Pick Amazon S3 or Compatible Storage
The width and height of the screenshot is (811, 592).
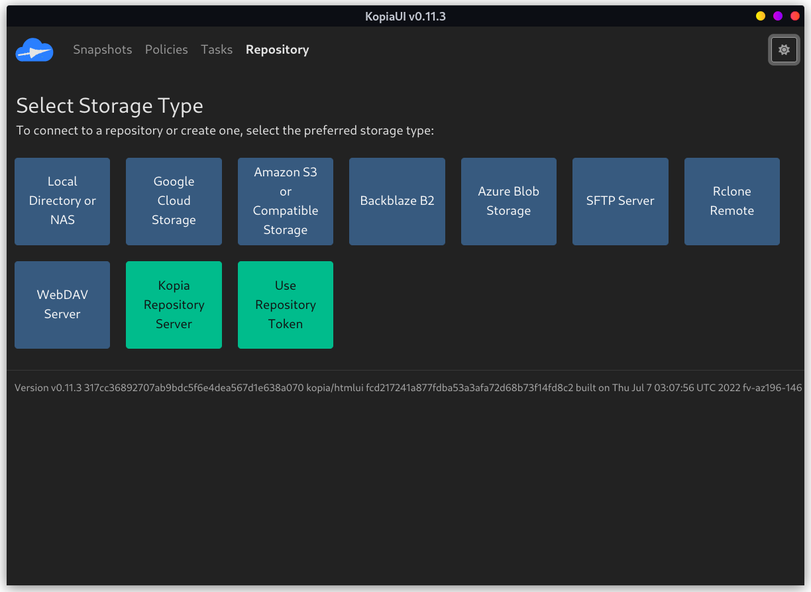click(286, 201)
